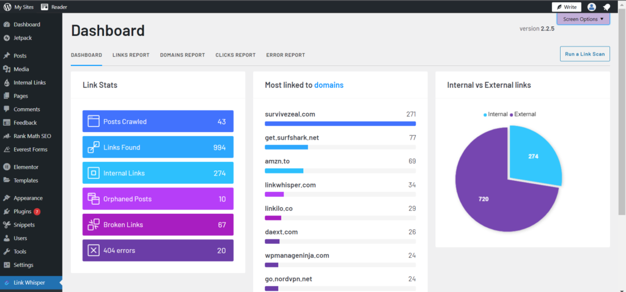
Task: Click the Link Stats heading
Action: pyautogui.click(x=100, y=85)
